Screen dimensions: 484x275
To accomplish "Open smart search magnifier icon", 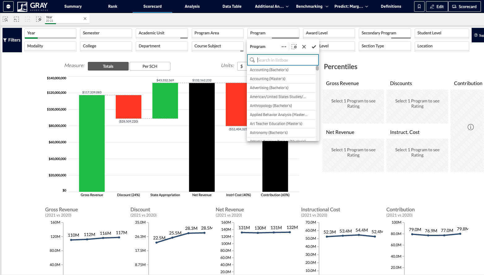I will pyautogui.click(x=5, y=19).
